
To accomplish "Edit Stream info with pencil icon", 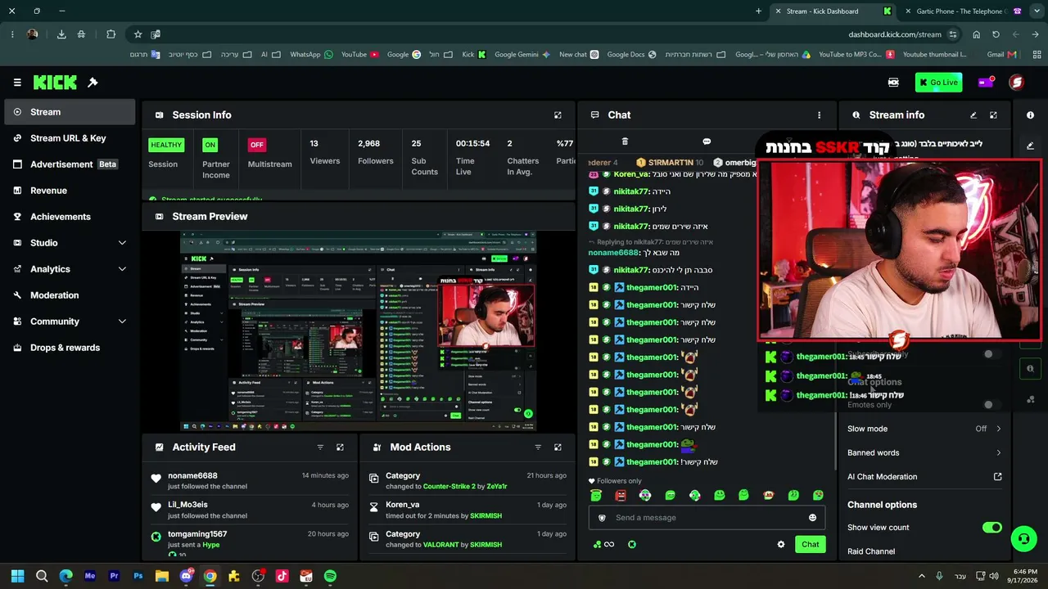I will click(x=973, y=115).
